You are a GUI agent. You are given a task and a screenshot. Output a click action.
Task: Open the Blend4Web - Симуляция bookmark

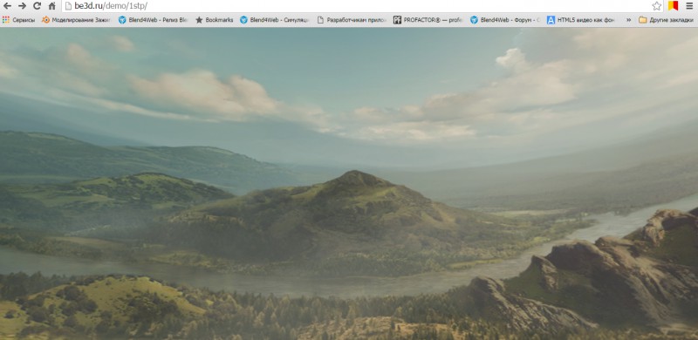[x=275, y=20]
